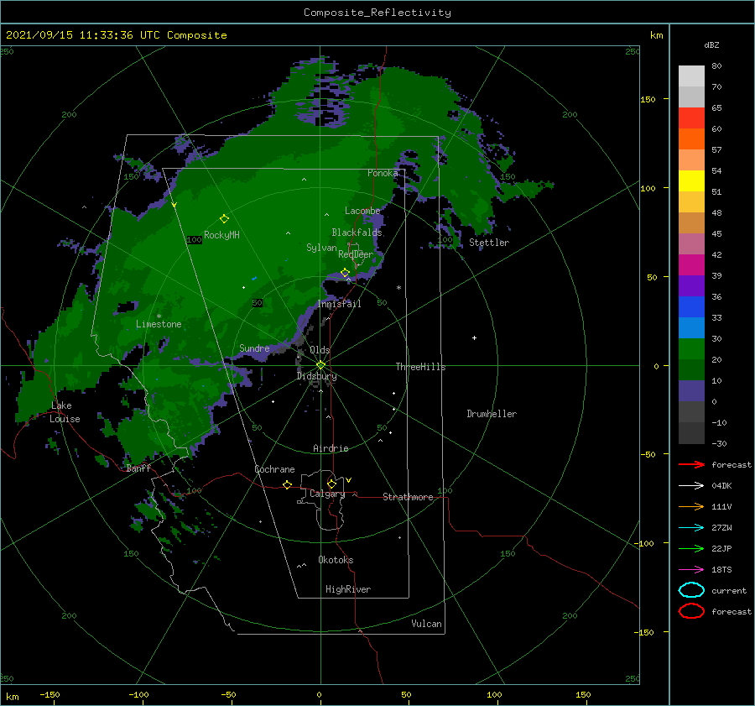Select the Sundre map label
Viewport: 755px width, 706px height.
(x=254, y=348)
